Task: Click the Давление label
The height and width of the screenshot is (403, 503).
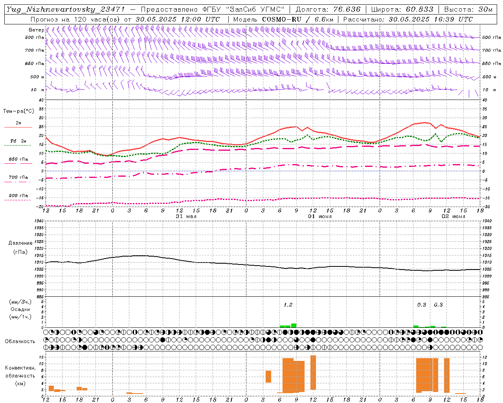Action: (x=20, y=243)
